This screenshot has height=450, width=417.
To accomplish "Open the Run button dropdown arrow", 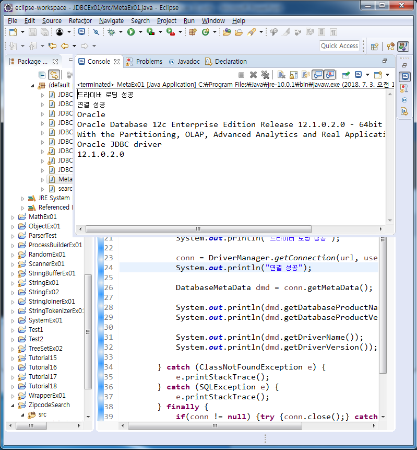I will pos(140,32).
